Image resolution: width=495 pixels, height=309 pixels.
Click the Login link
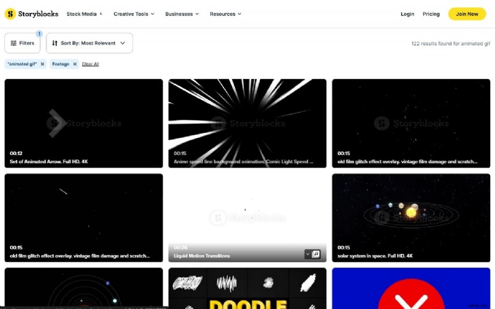407,14
